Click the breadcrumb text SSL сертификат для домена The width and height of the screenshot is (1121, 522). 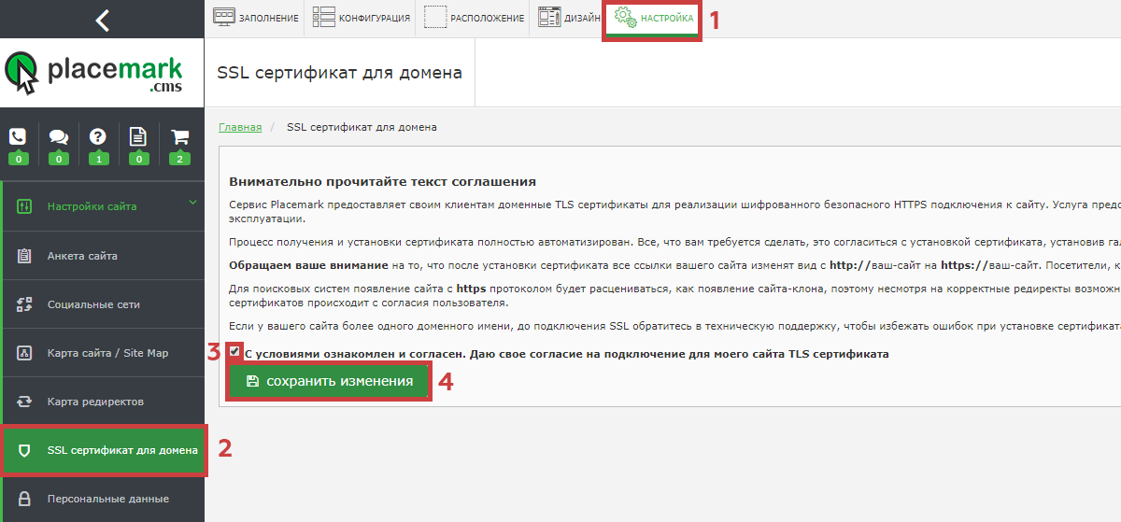362,127
